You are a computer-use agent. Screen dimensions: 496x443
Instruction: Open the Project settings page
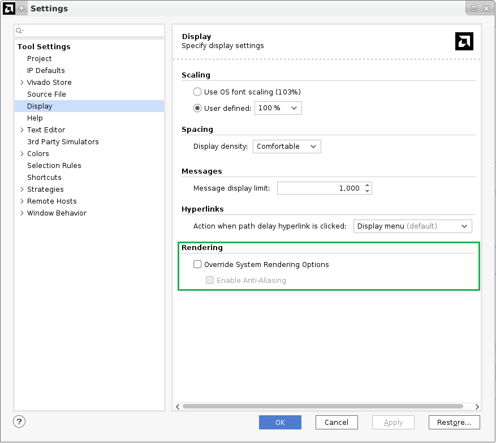coord(39,58)
